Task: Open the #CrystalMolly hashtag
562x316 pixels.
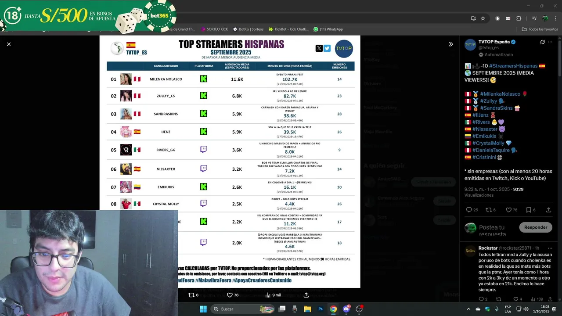Action: (489, 143)
